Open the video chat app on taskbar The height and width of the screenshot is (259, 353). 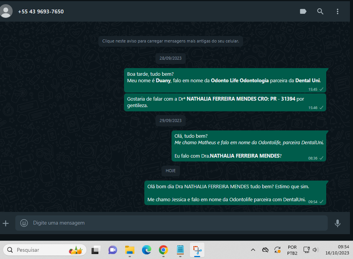point(113,250)
